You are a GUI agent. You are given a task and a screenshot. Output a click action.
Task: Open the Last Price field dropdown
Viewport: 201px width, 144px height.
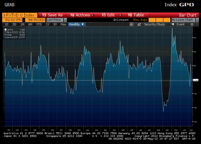coord(65,20)
